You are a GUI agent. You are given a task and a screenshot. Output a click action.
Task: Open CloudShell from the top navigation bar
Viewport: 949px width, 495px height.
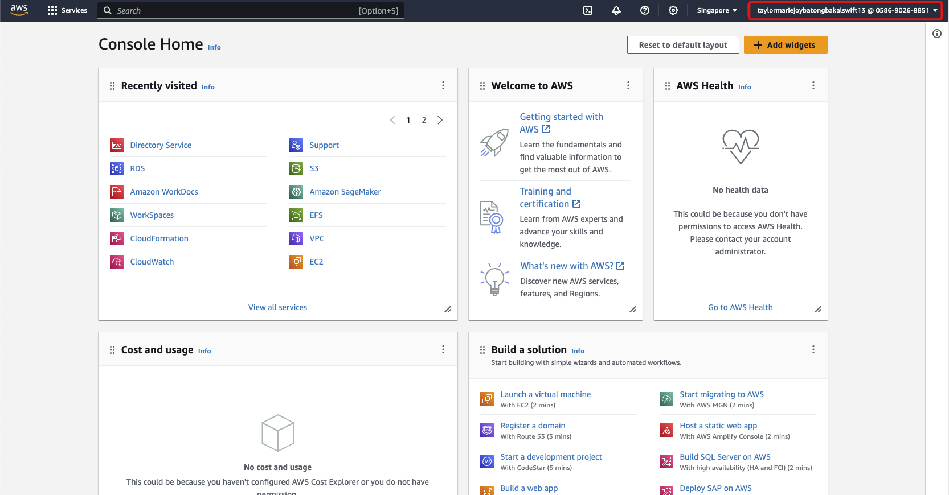point(588,10)
